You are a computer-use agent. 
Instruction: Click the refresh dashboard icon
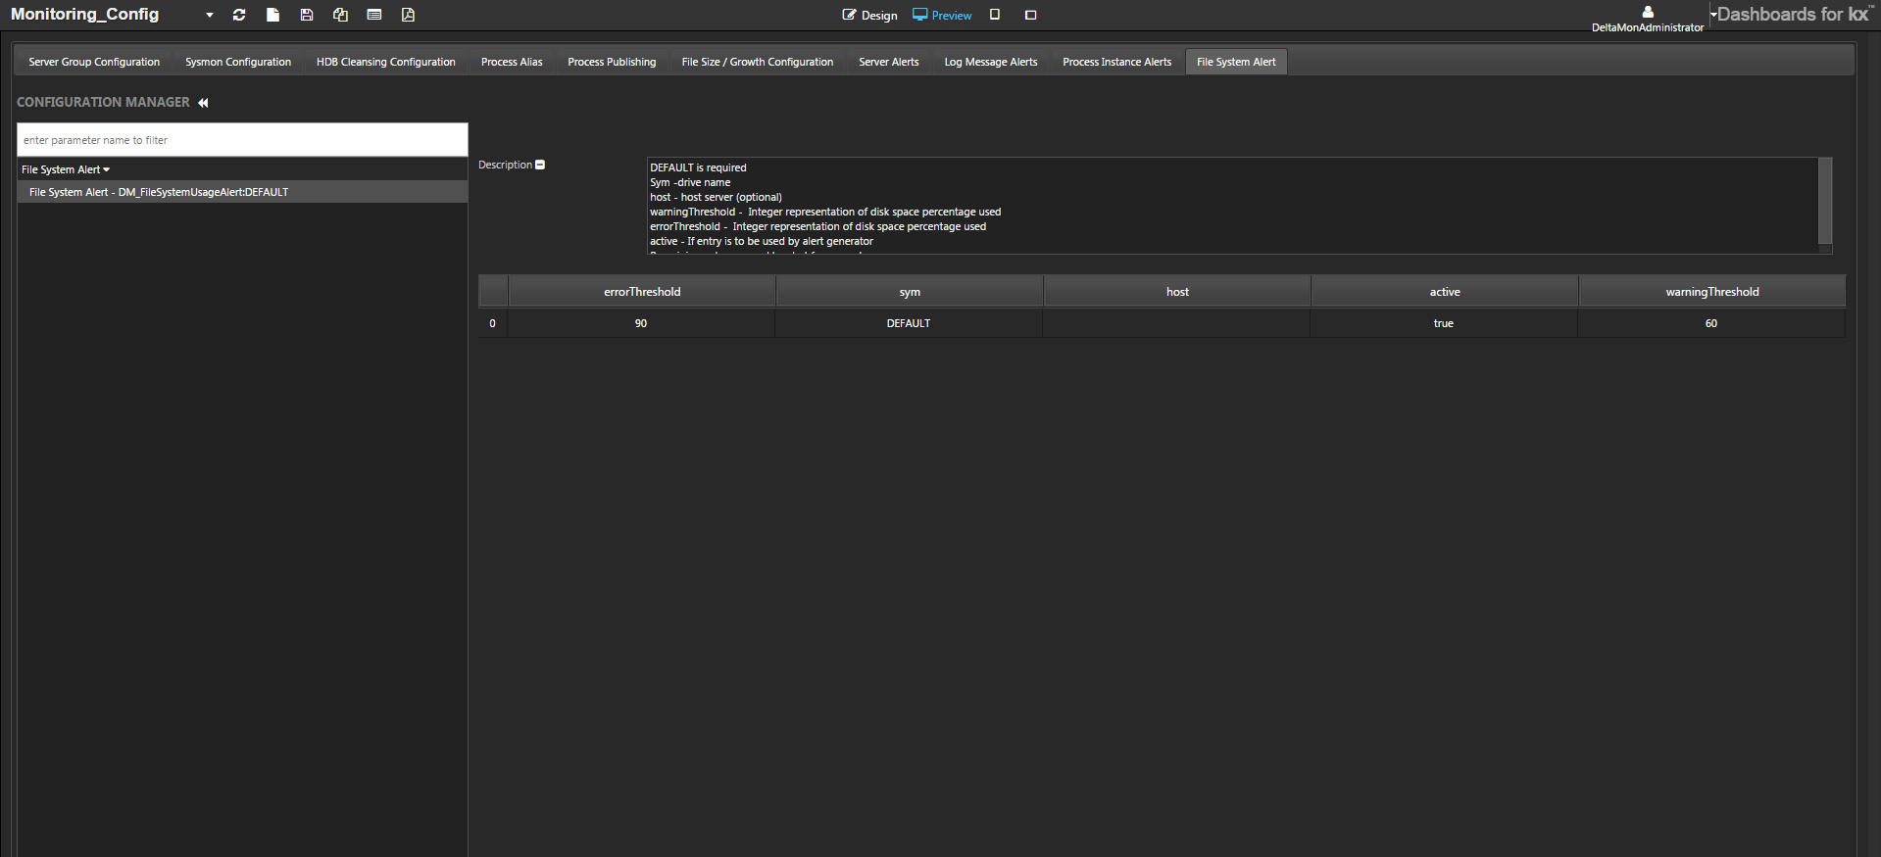pyautogui.click(x=239, y=15)
